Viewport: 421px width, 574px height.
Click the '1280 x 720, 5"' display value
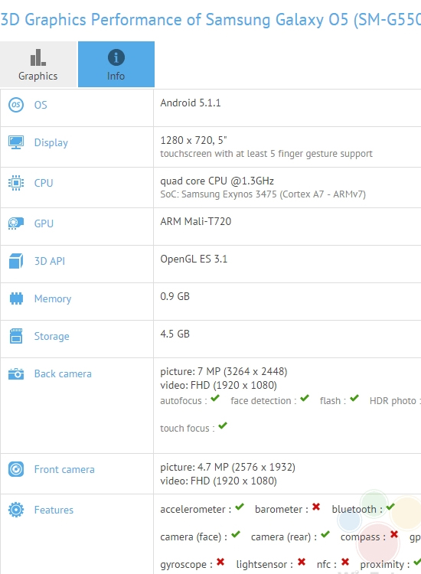click(194, 140)
